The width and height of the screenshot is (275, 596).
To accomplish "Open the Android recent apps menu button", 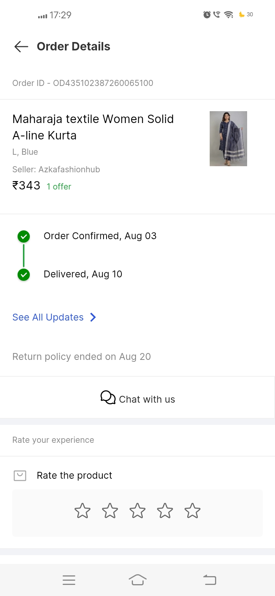I will [x=69, y=580].
